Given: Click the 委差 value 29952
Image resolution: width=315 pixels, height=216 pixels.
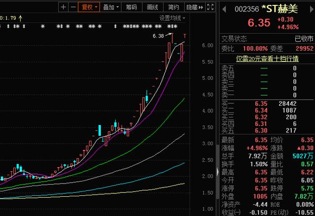Looking at the screenshot, I should point(305,48).
